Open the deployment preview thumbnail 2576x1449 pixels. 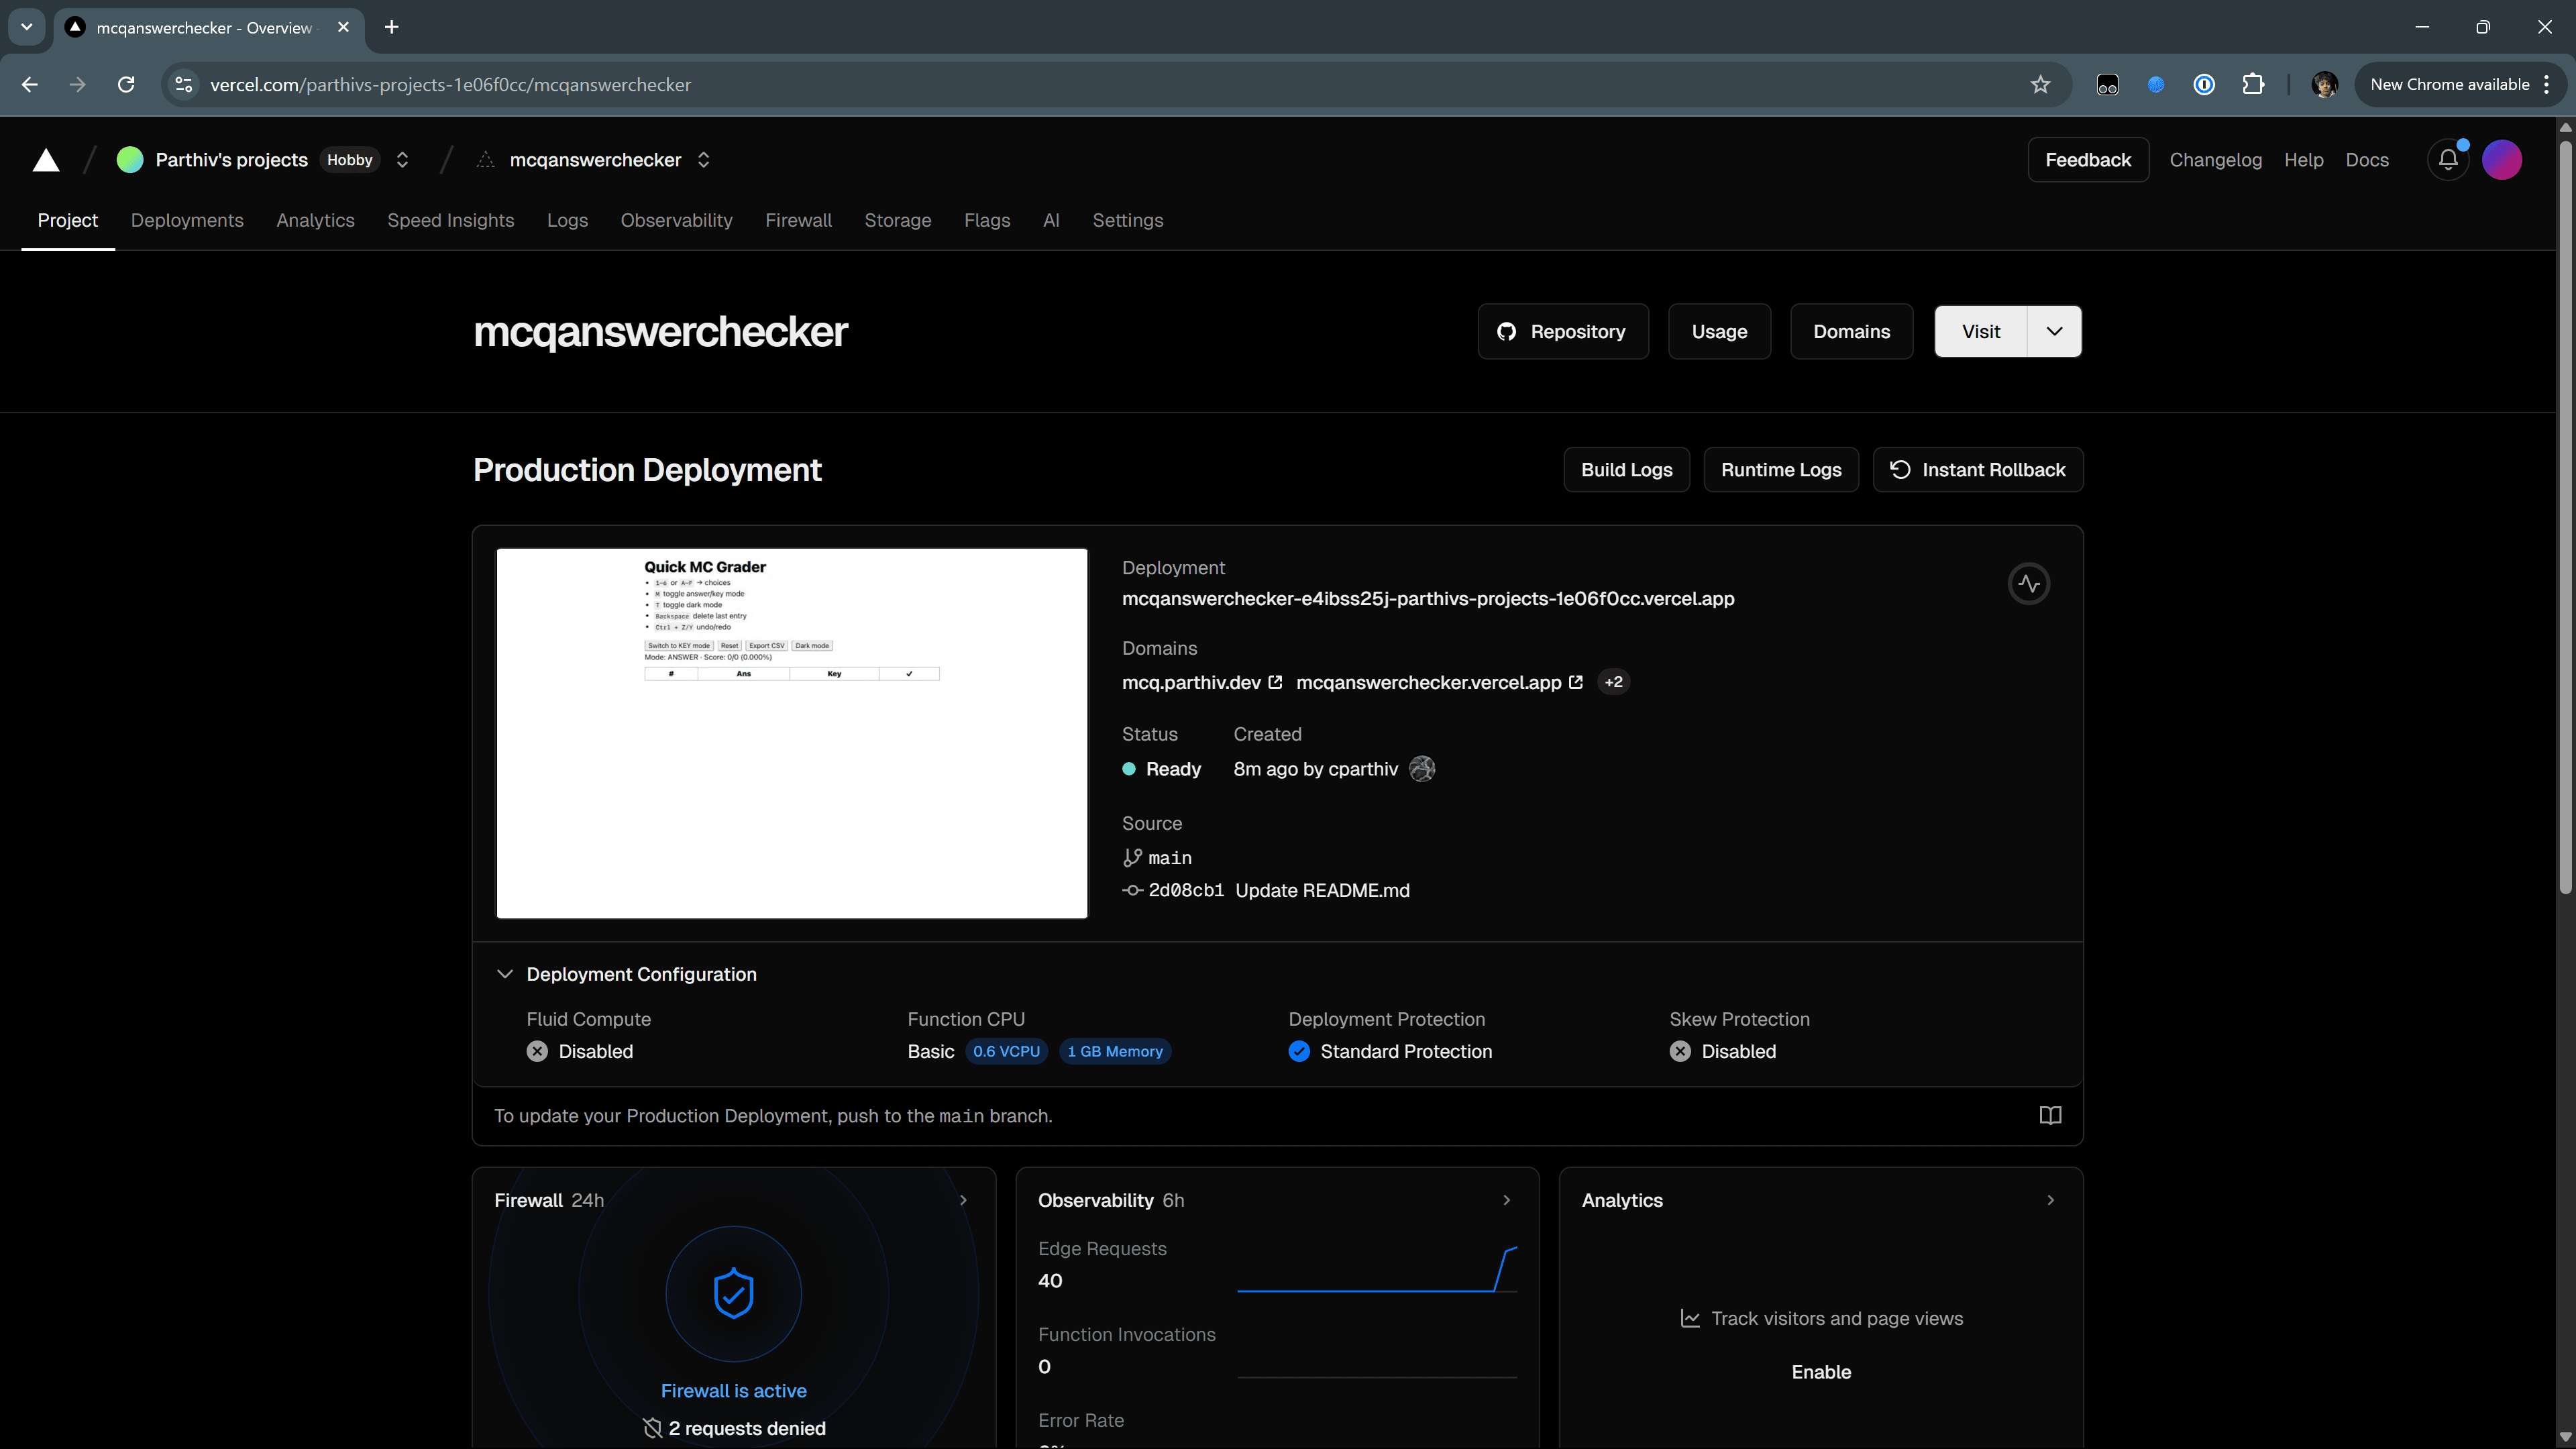pyautogui.click(x=791, y=733)
